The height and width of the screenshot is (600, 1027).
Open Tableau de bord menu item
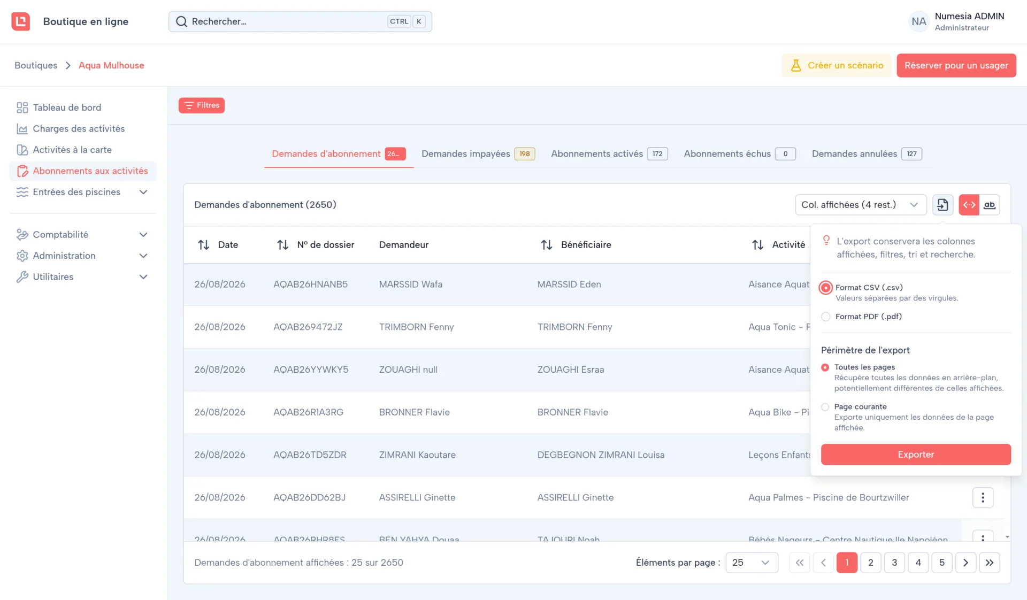click(83, 107)
